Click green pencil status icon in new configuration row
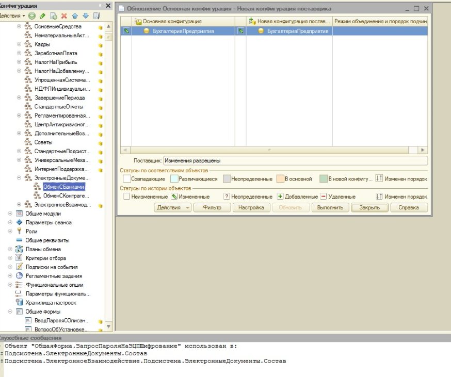Viewport: 451px width, 377px height. click(x=241, y=31)
